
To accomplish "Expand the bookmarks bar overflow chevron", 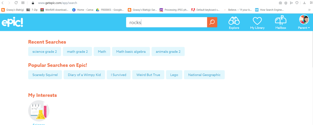I will click(x=309, y=9).
